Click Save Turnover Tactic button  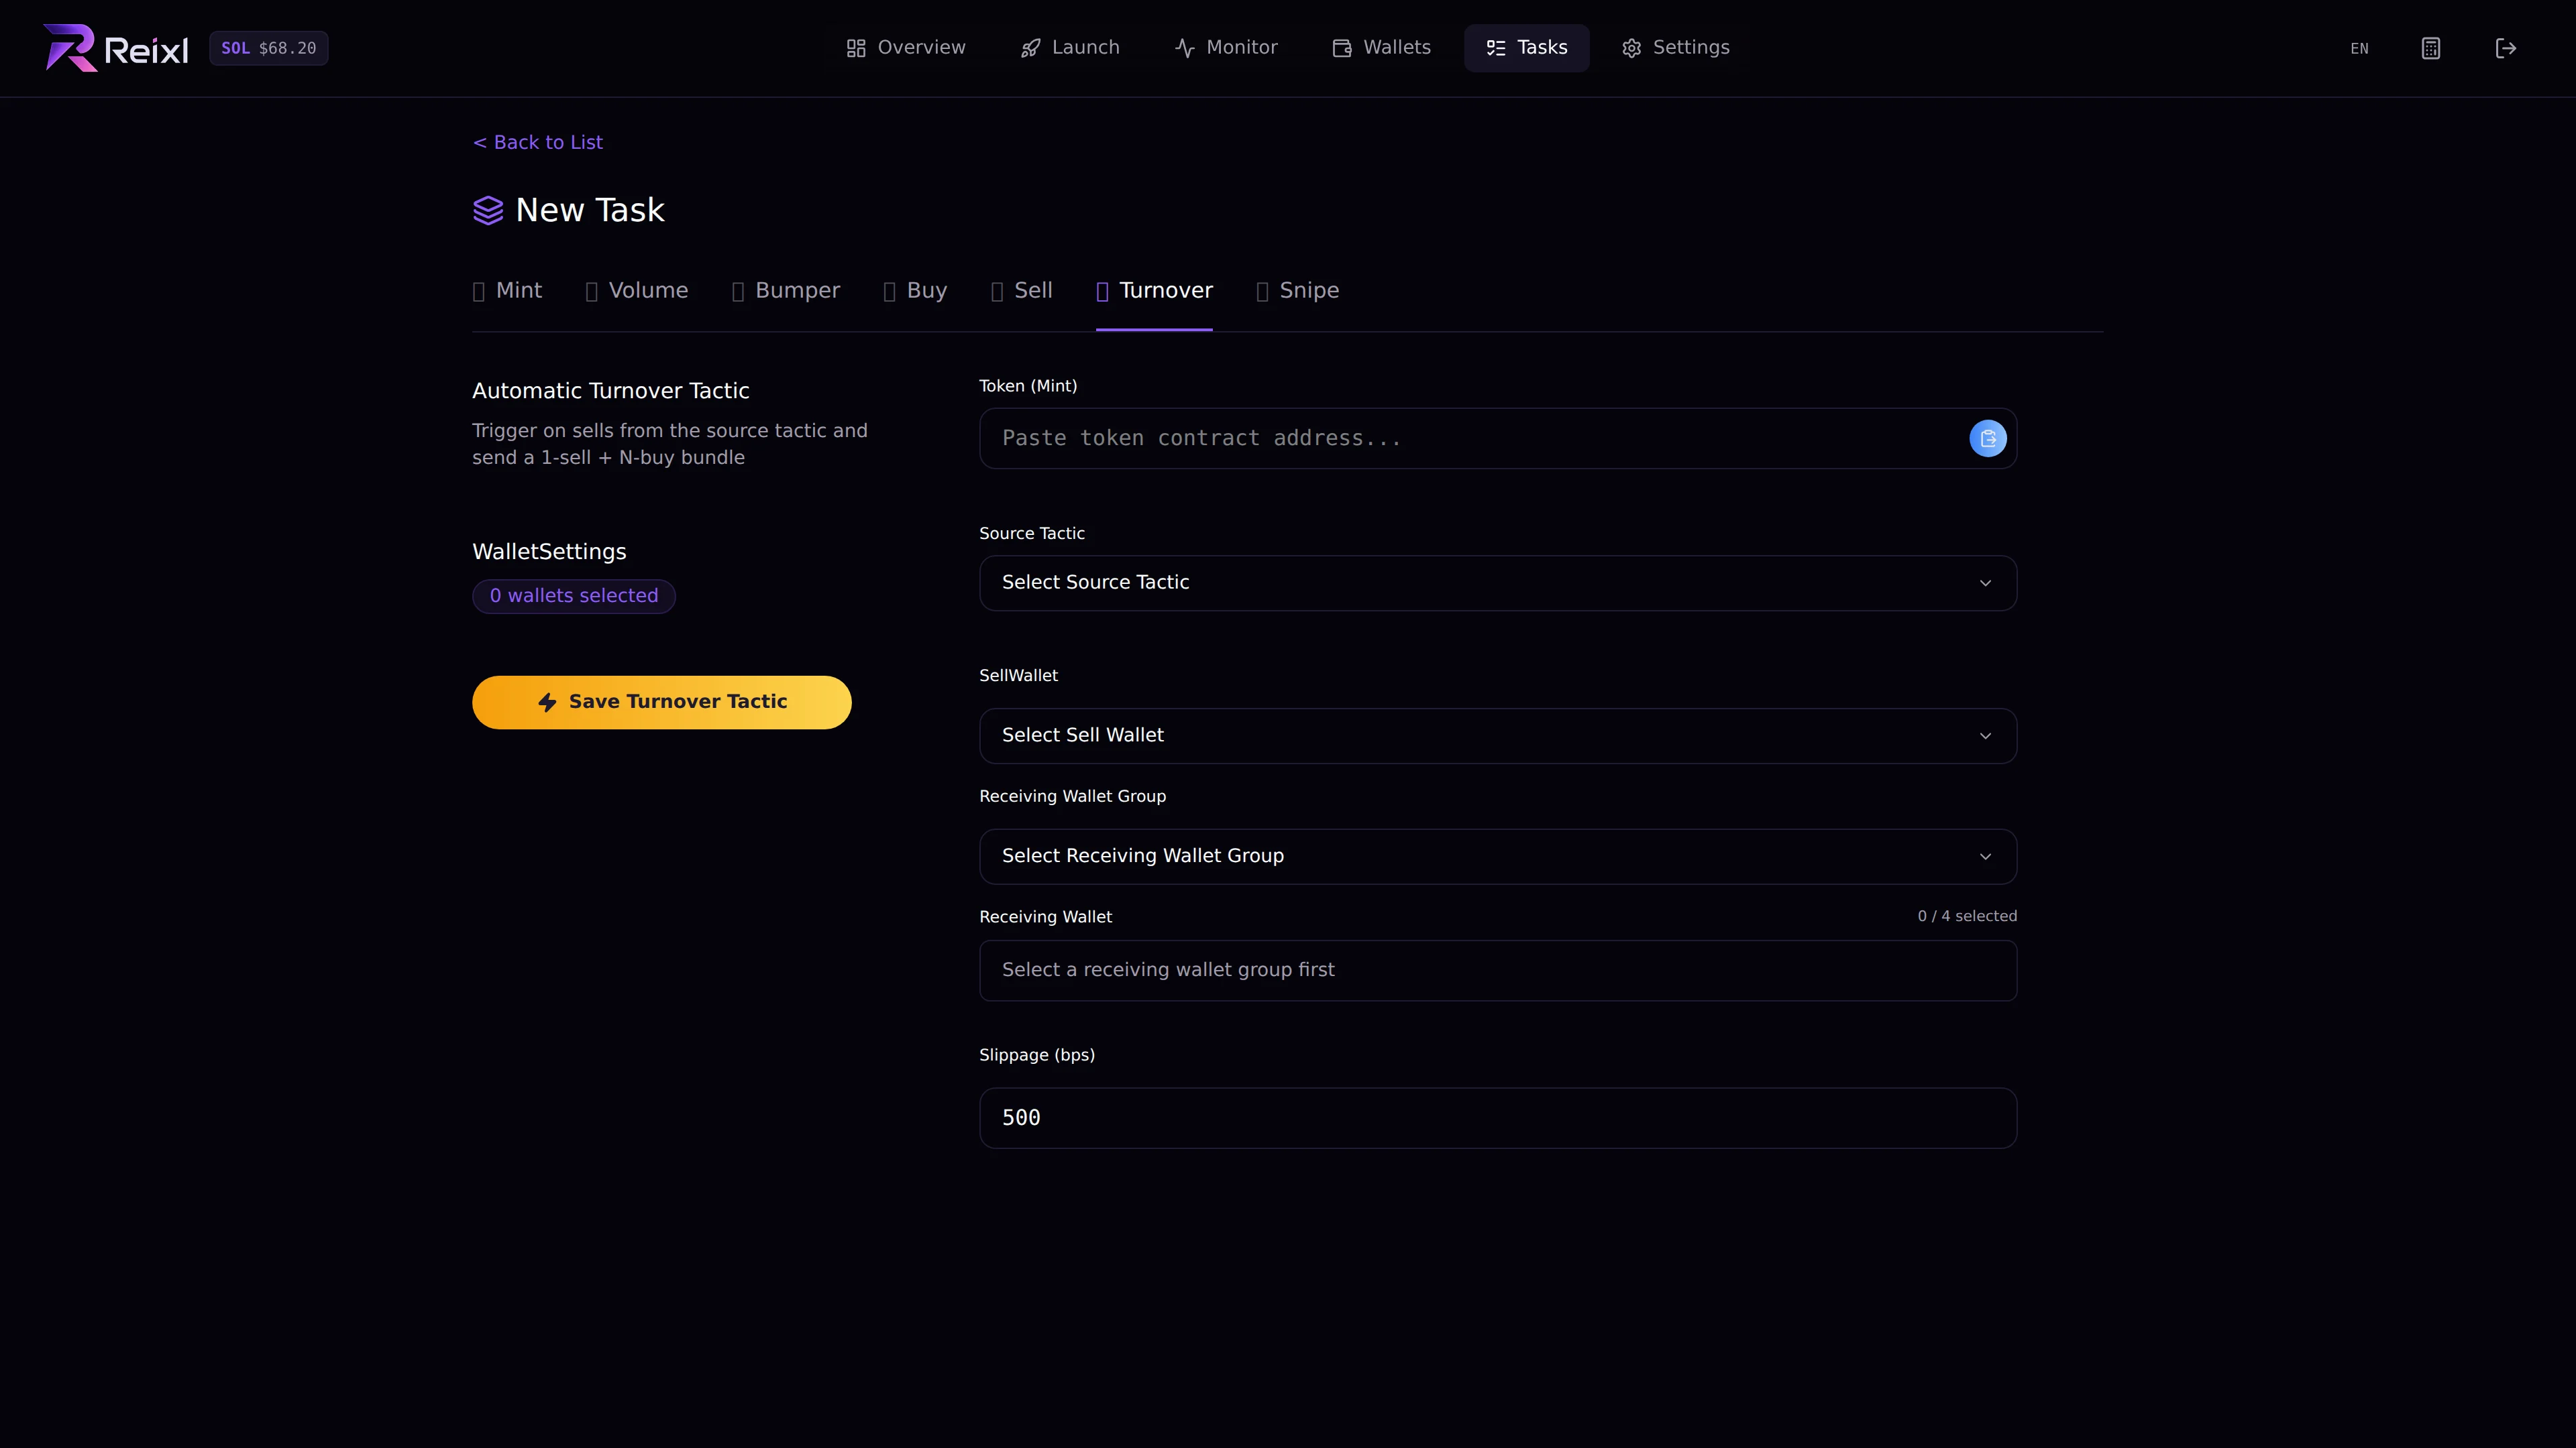(662, 703)
